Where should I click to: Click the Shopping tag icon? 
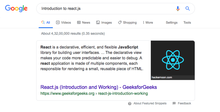120,22
